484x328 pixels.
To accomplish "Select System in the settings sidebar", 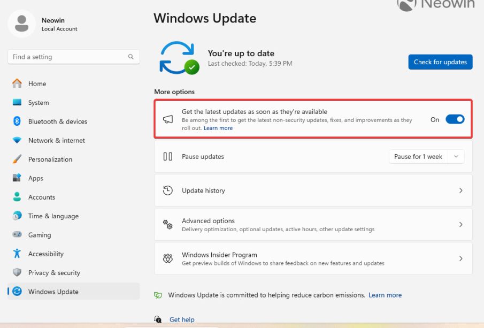I will [39, 103].
